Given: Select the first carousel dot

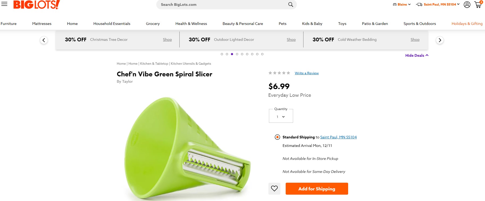Looking at the screenshot, I should pyautogui.click(x=222, y=54).
